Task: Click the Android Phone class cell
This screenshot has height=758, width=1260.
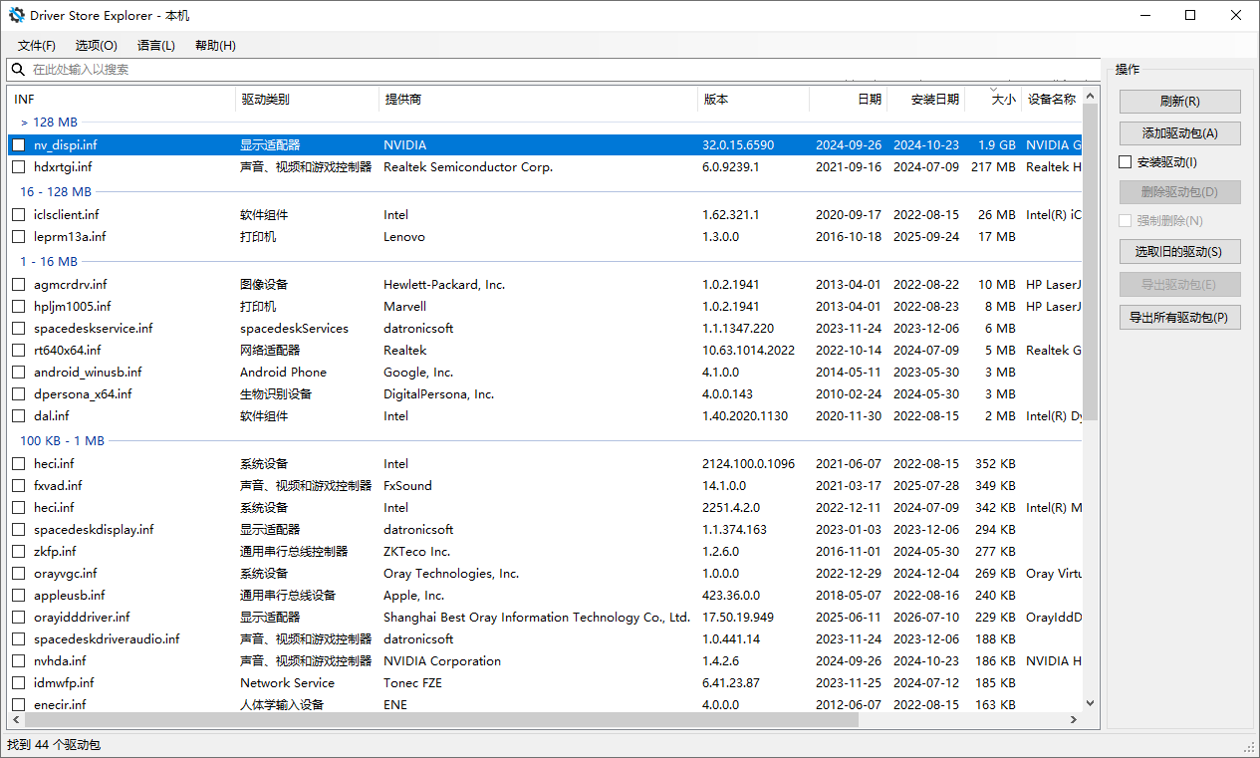Action: (283, 373)
